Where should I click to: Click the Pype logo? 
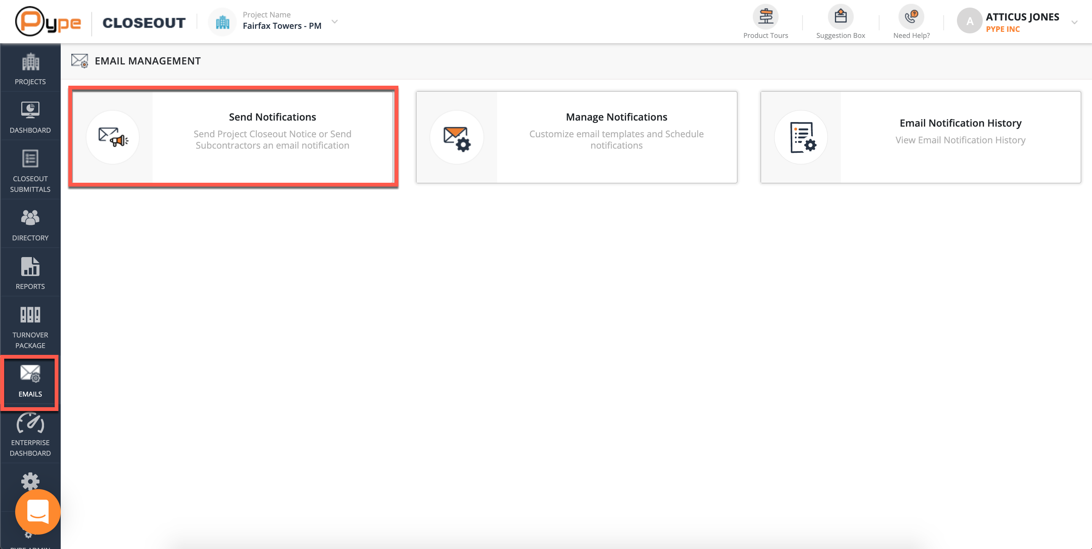click(48, 21)
